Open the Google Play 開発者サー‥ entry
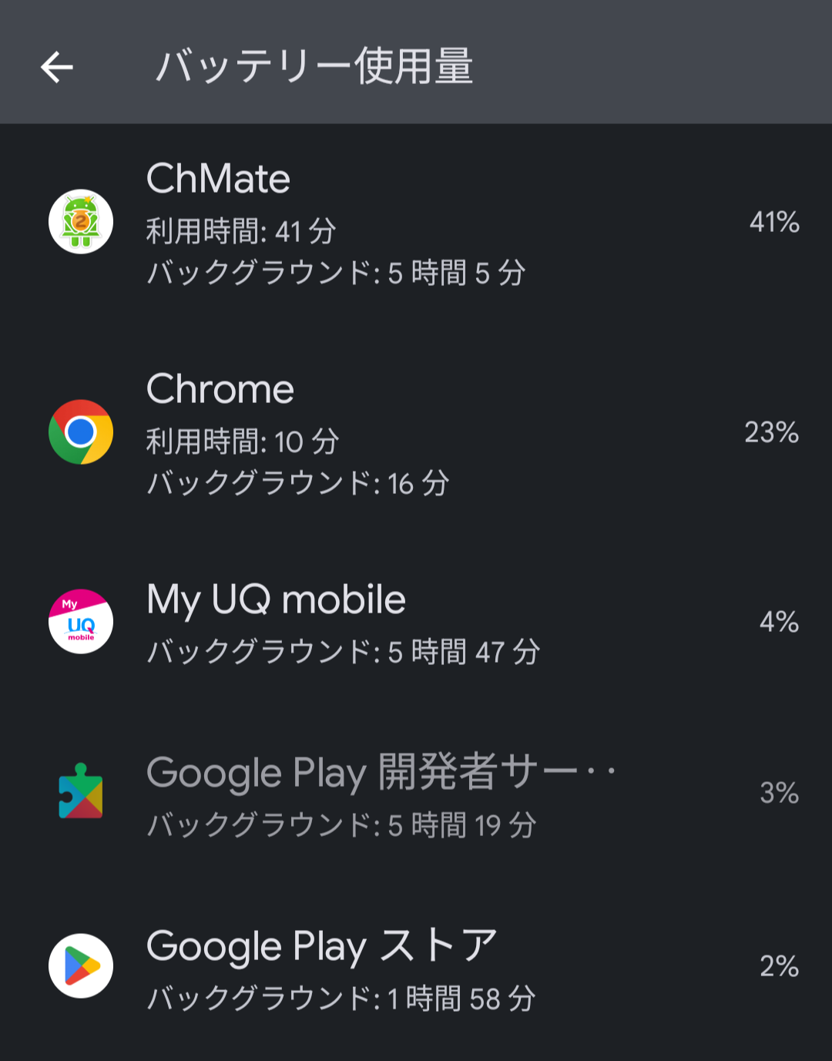The width and height of the screenshot is (832, 1061). [x=381, y=772]
